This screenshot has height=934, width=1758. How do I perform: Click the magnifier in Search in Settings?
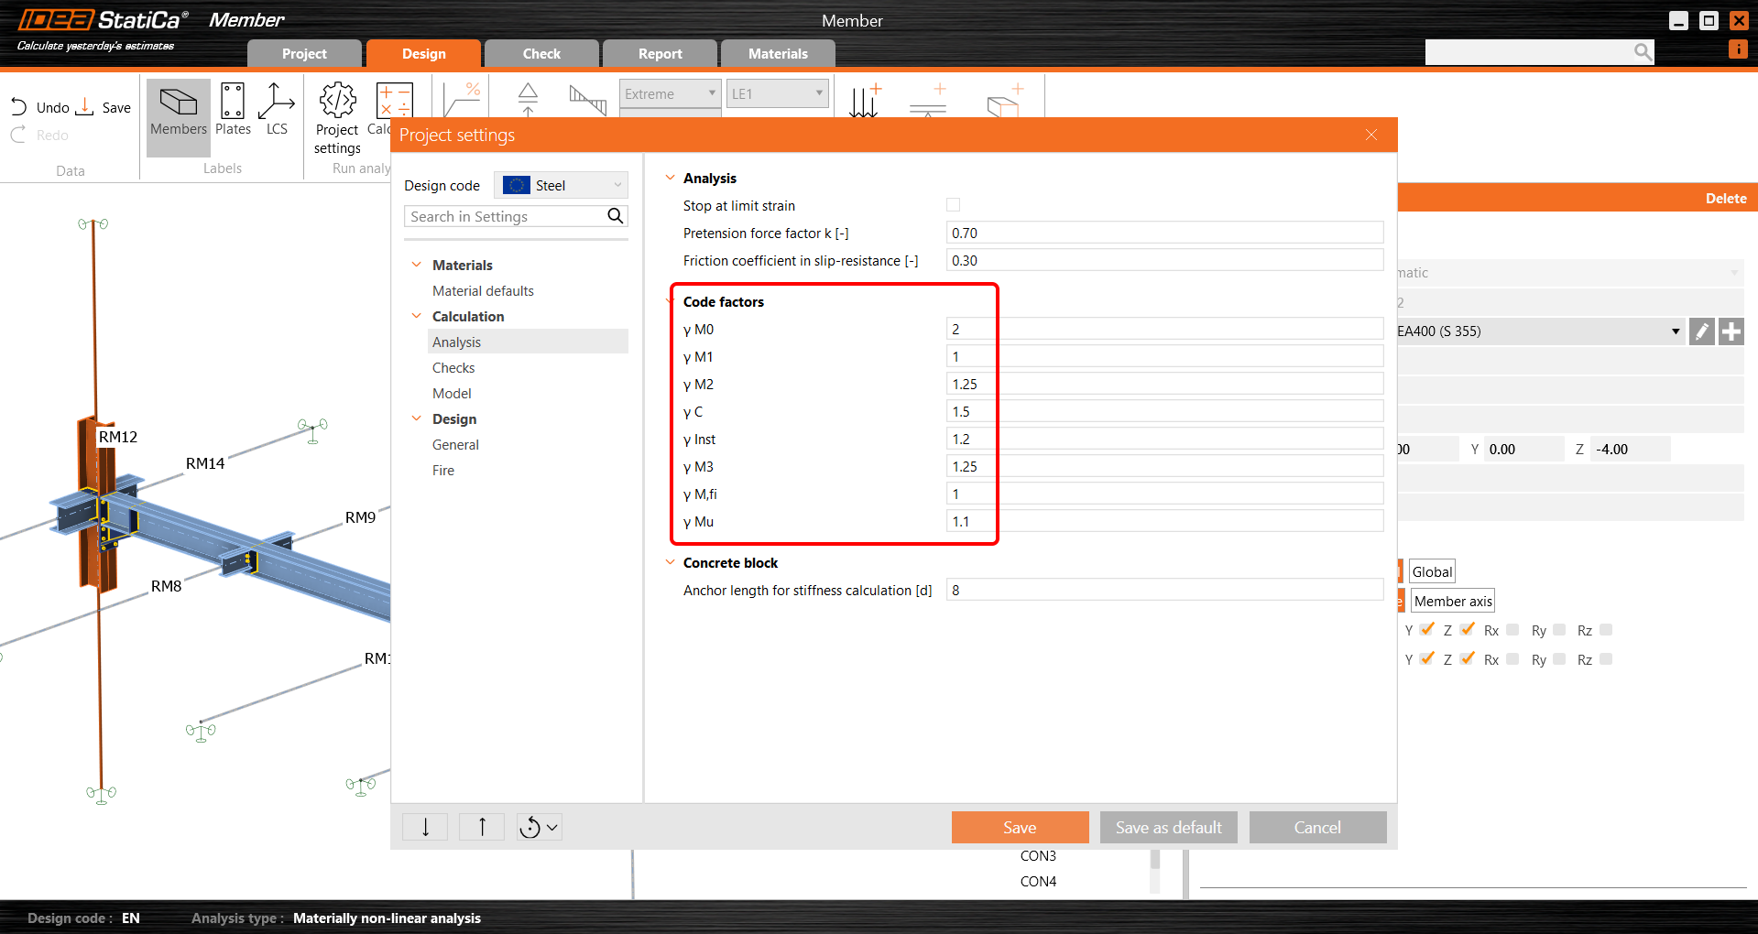tap(615, 216)
